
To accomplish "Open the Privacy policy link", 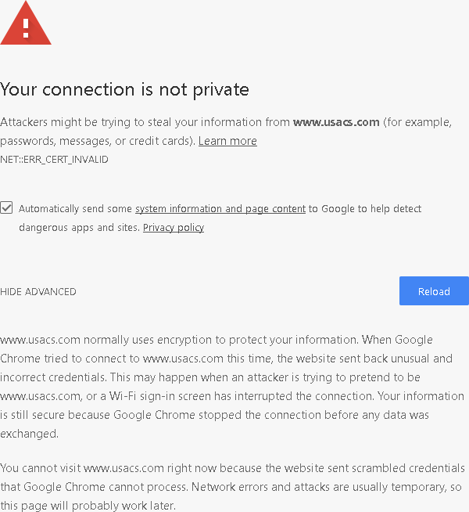I will point(174,227).
